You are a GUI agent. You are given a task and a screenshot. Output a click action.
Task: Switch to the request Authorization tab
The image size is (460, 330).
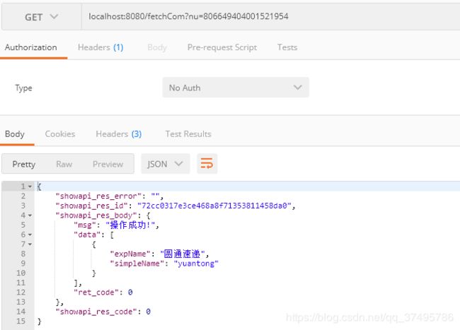pos(31,47)
